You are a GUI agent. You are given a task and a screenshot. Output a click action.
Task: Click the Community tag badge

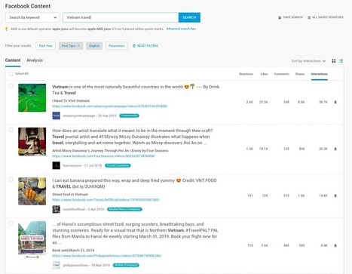pyautogui.click(x=129, y=115)
